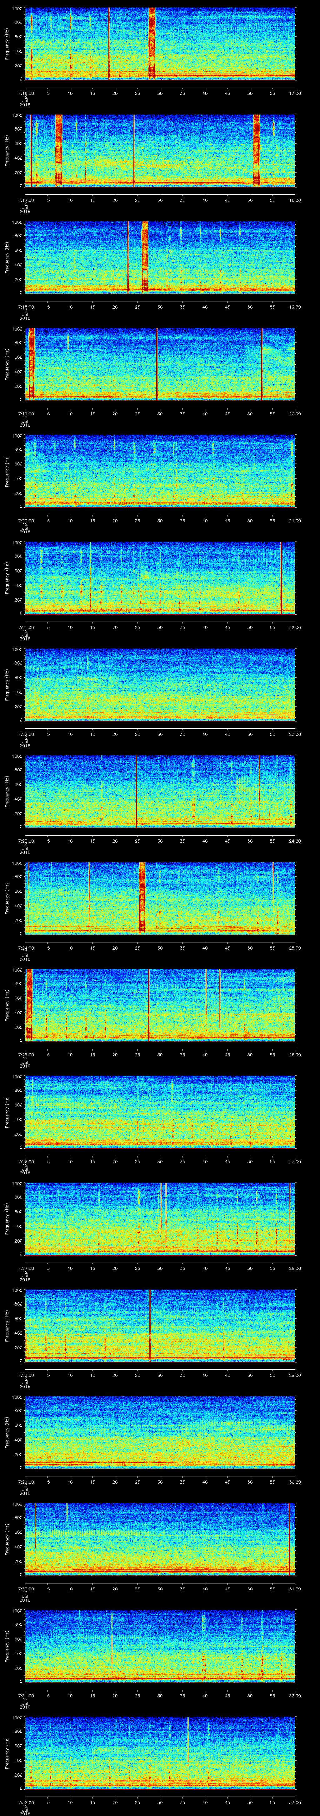Click end label '18:00' under the 7:17:00 spectrogram
Screen dimensions: 320x1816
point(295,200)
